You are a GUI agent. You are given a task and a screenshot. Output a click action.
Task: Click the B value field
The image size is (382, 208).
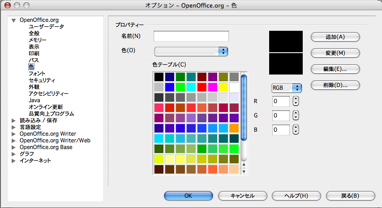pyautogui.click(x=281, y=130)
